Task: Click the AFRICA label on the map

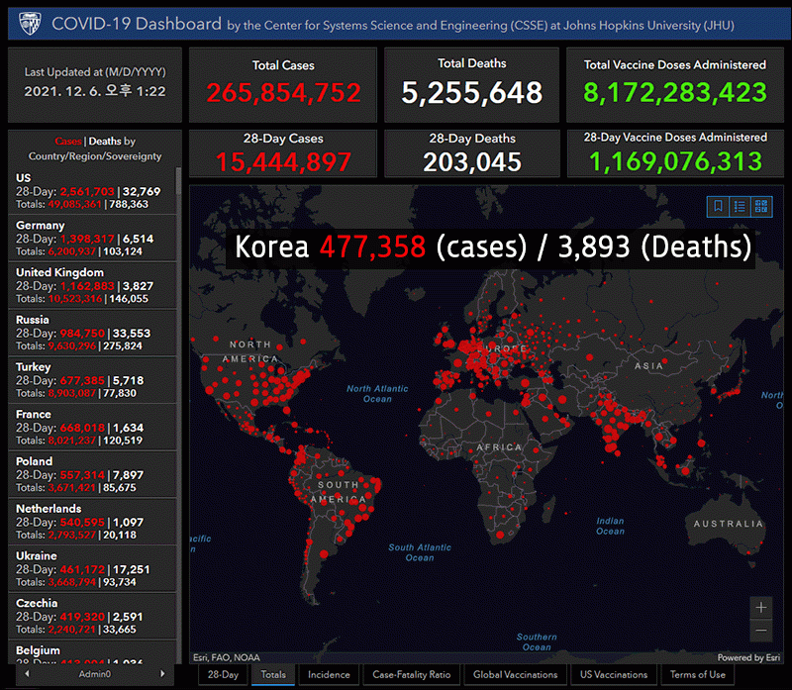Action: [499, 447]
